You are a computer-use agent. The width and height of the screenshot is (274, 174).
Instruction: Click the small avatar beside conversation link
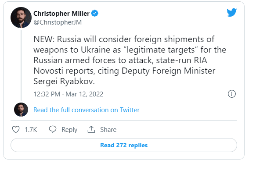click(x=21, y=110)
